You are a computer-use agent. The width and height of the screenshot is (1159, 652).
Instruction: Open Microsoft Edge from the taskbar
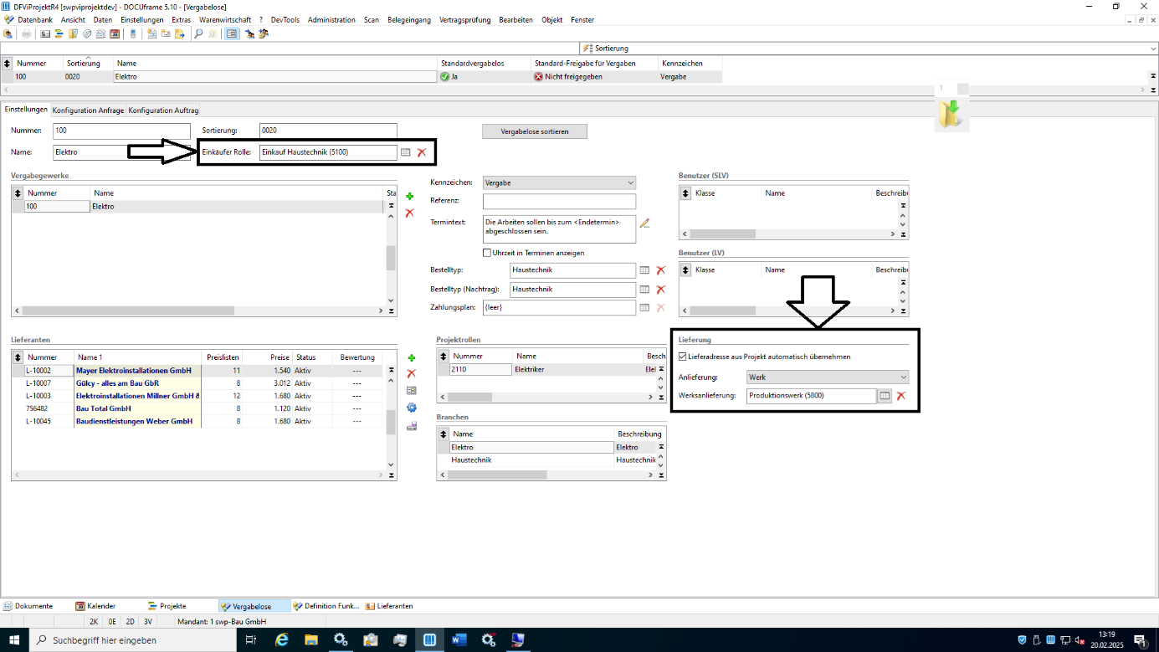[282, 640]
